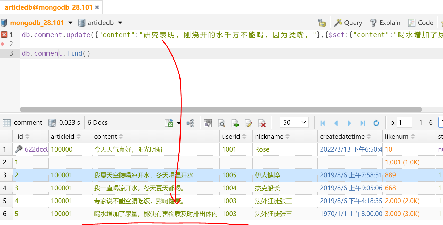
Task: Click the horizontal editor scrollbar
Action: 221,110
